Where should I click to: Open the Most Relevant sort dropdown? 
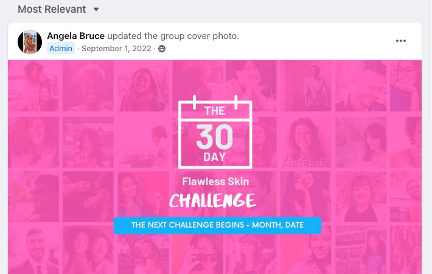coord(52,9)
